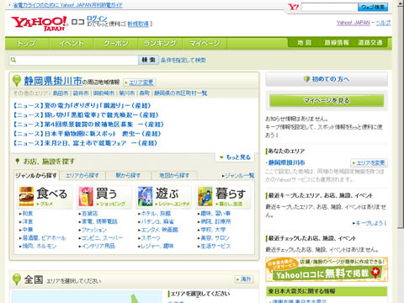Click the map thumbnail under 全国
The image size is (404, 303).
pyautogui.click(x=87, y=297)
